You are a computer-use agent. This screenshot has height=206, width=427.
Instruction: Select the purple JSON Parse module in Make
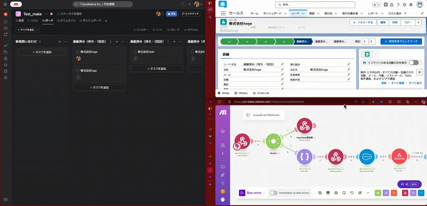click(304, 157)
